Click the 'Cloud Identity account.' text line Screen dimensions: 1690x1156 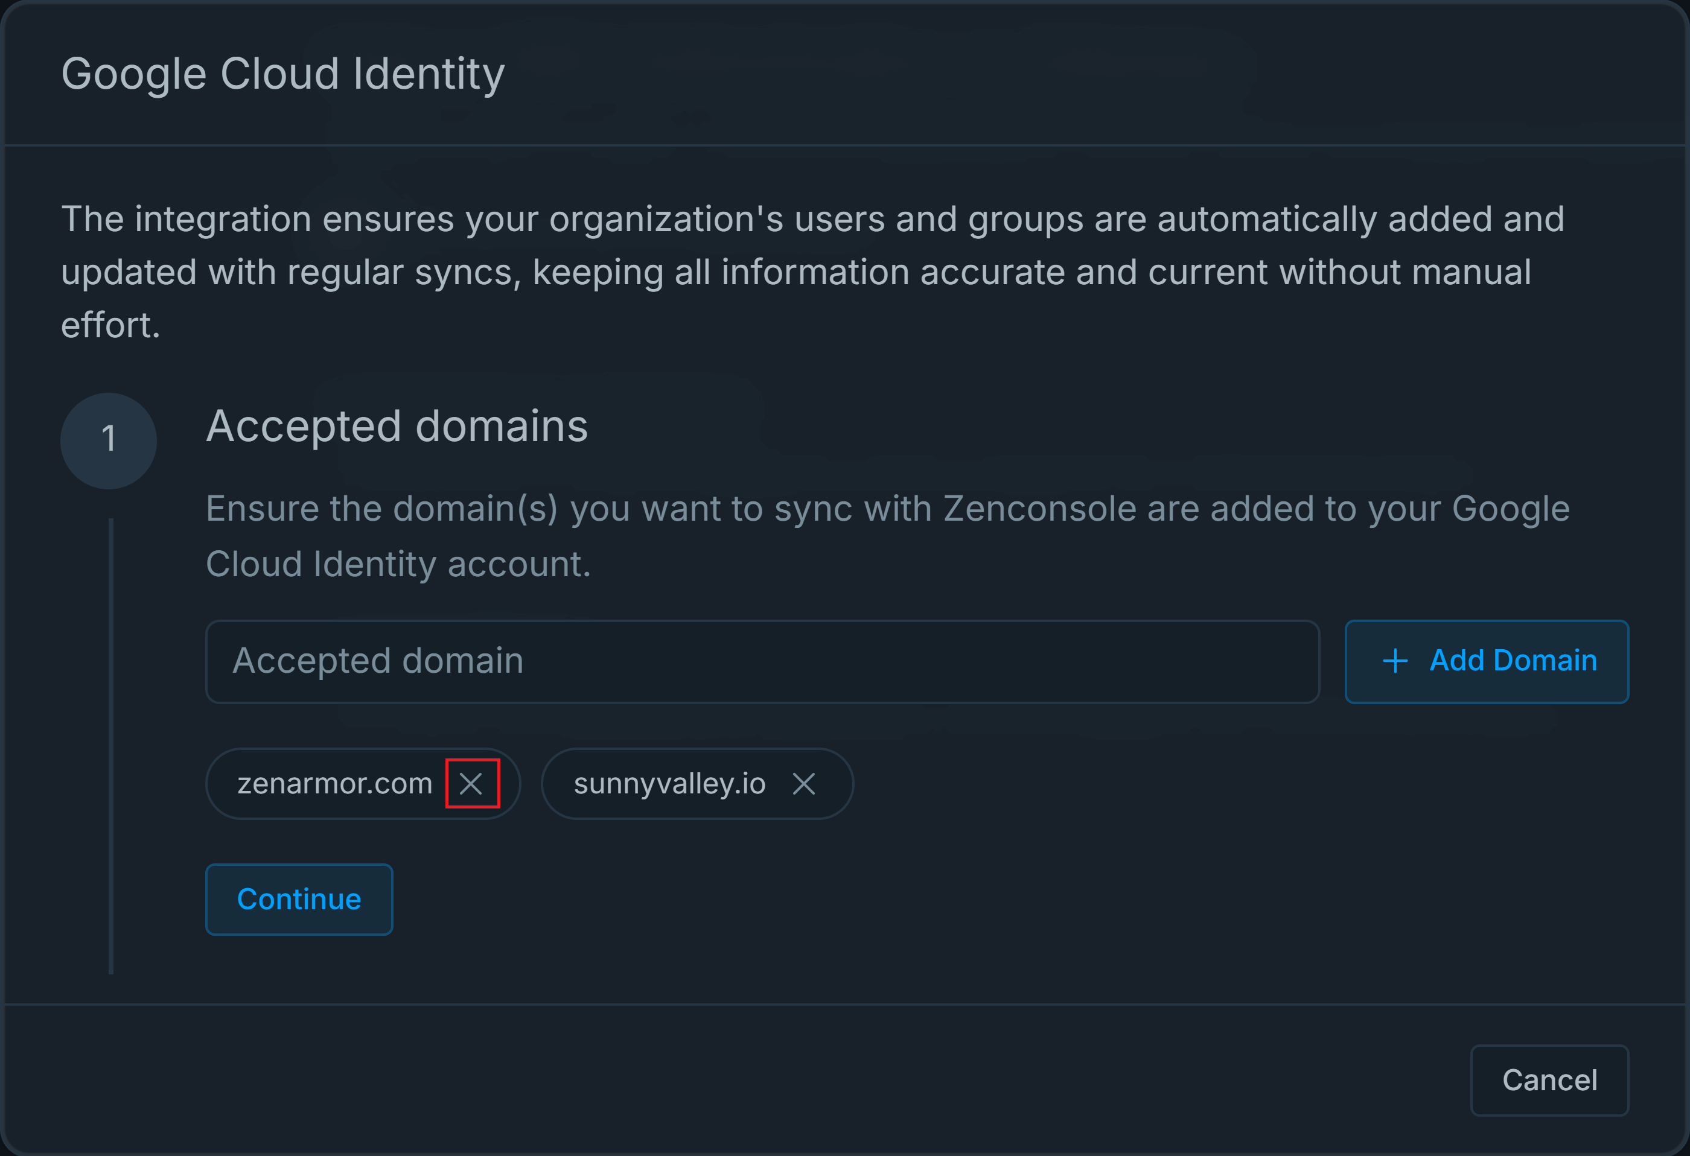[398, 564]
